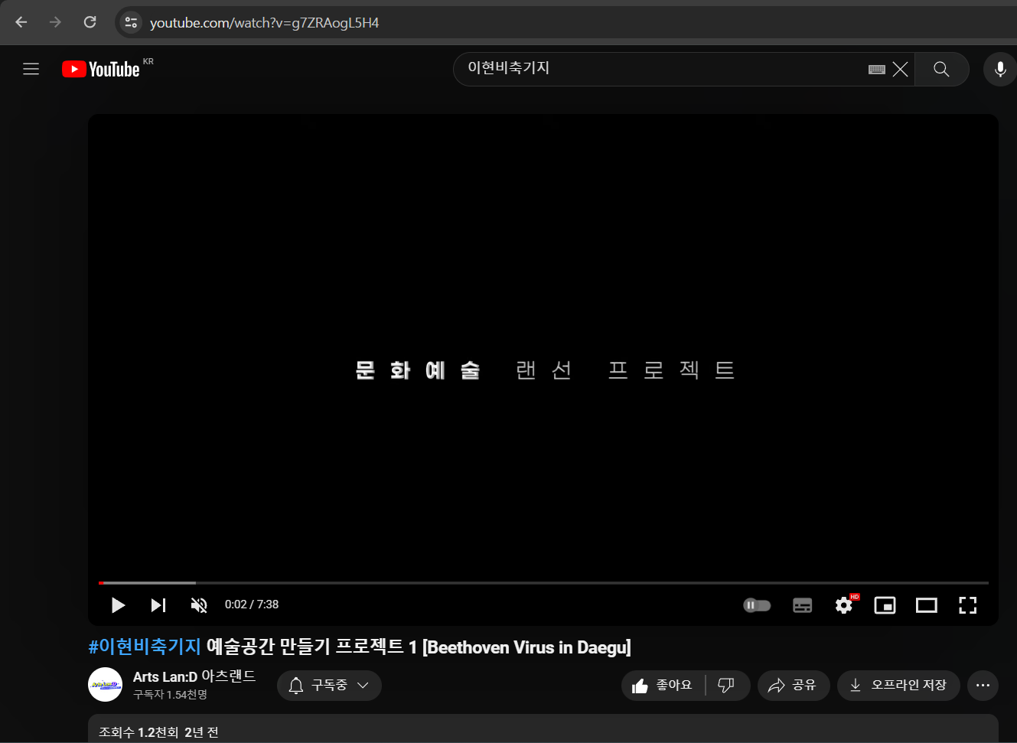This screenshot has width=1017, height=743.
Task: Start voice search with microphone
Action: [999, 69]
